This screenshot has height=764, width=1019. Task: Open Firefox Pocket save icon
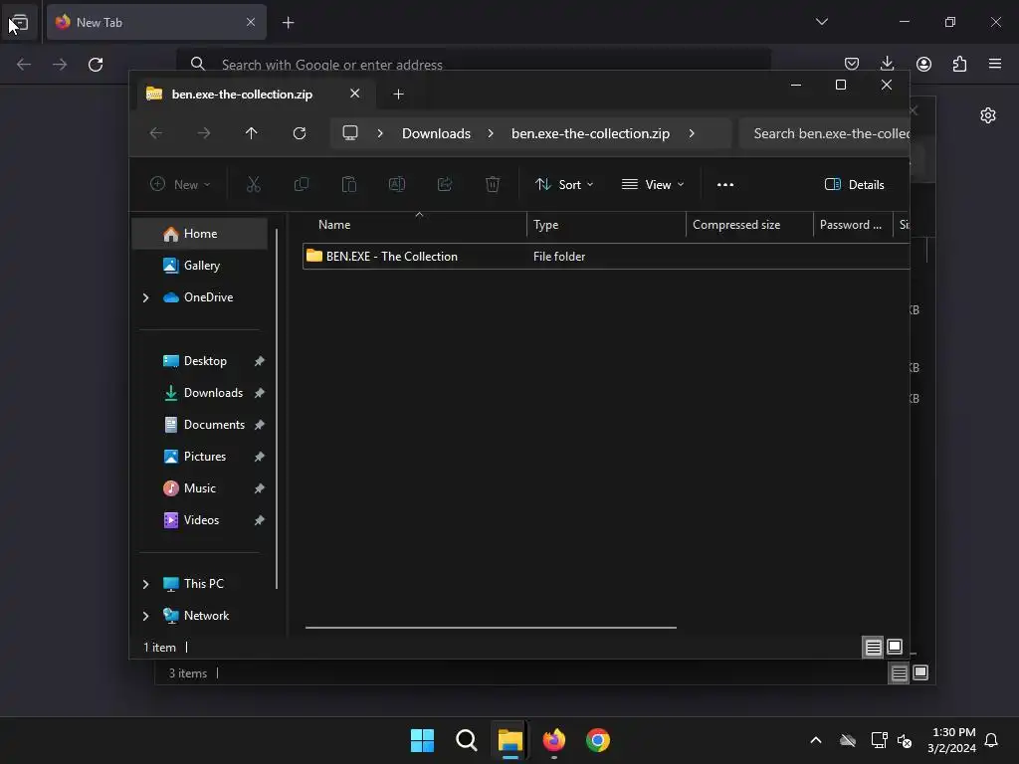[852, 64]
